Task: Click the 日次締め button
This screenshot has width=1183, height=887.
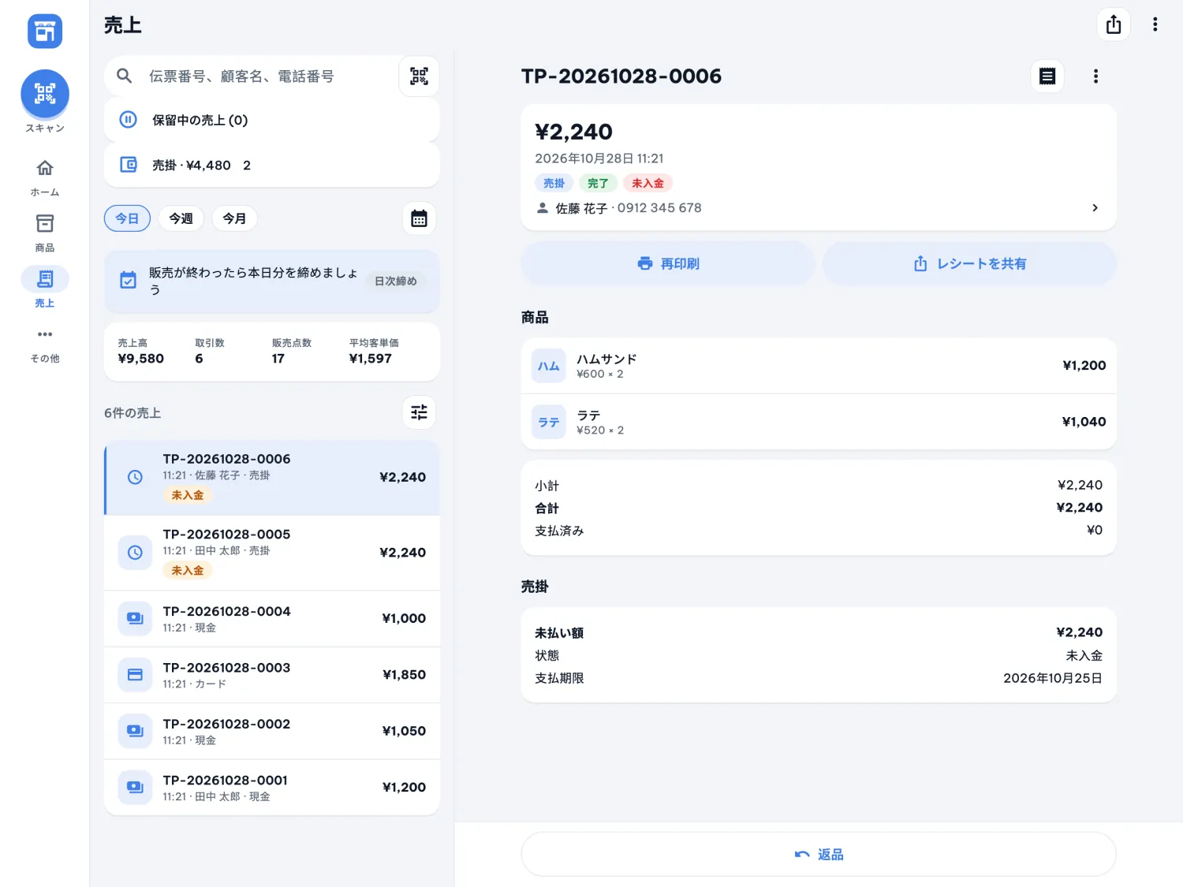Action: click(396, 281)
